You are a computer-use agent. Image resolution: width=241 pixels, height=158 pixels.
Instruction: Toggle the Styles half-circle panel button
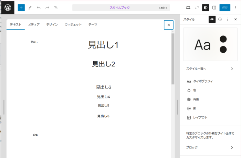206,8
